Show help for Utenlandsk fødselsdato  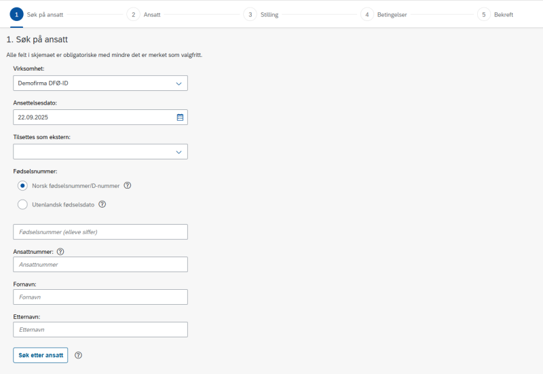pyautogui.click(x=102, y=204)
